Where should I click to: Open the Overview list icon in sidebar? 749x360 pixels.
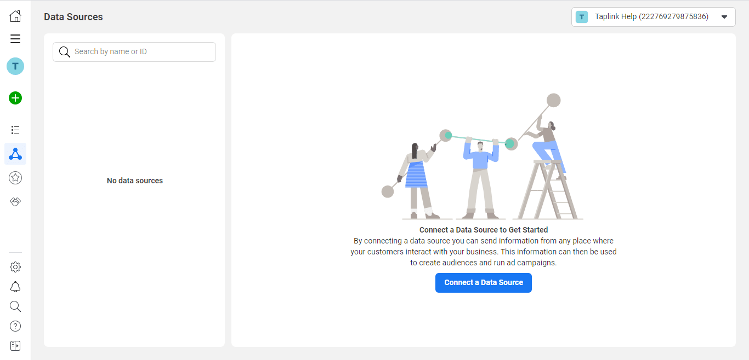pyautogui.click(x=15, y=130)
